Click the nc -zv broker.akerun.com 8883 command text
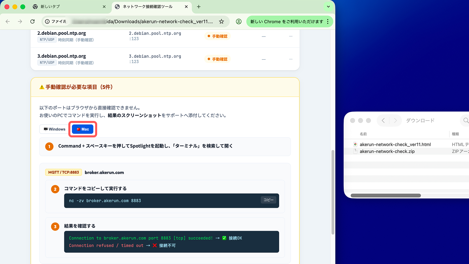Image resolution: width=469 pixels, height=264 pixels. pyautogui.click(x=105, y=201)
